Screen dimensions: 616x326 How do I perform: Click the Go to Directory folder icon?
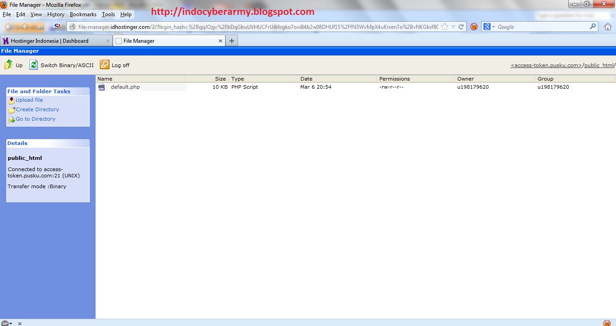tap(12, 119)
